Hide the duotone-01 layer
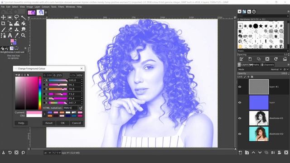The height and width of the screenshot is (163, 290). pyautogui.click(x=240, y=118)
